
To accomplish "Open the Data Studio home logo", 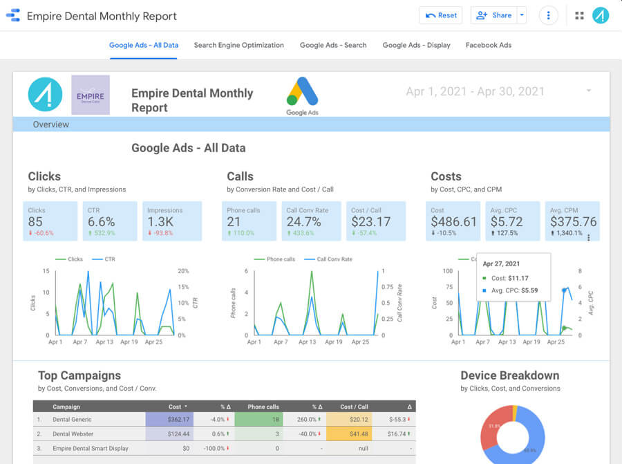I will (13, 15).
